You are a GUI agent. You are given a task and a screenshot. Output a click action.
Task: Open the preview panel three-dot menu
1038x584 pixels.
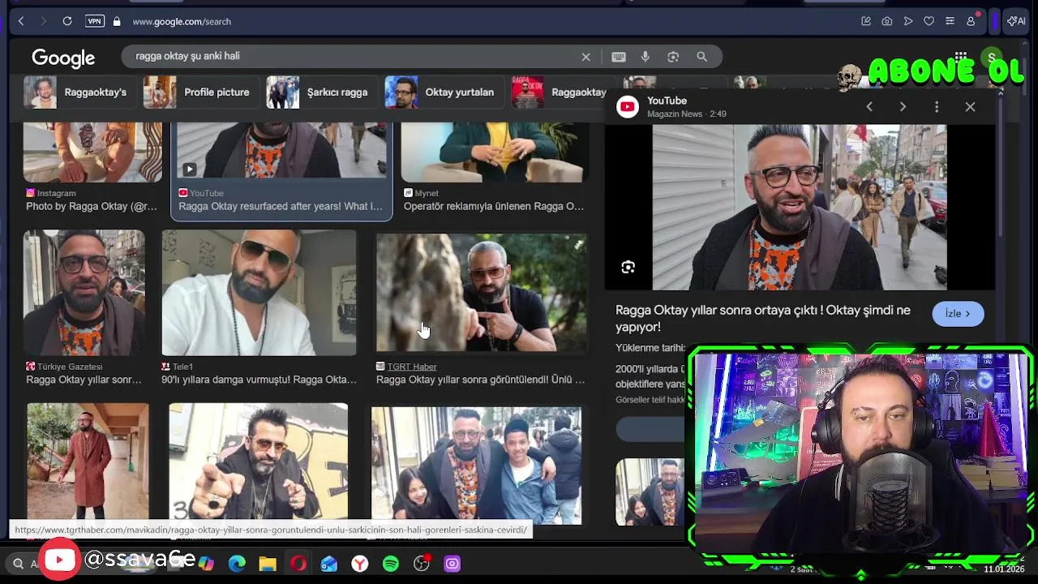[937, 107]
